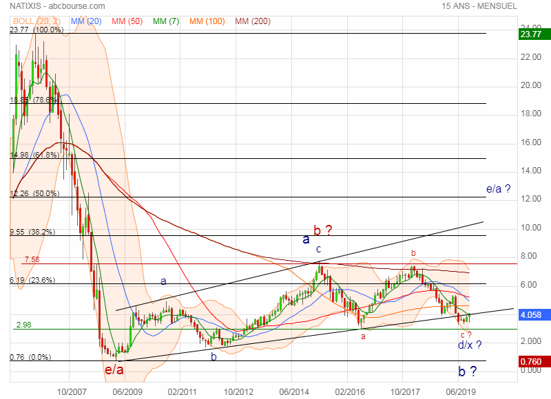Click the 10.00 price axis value
Viewport: 551px width, 399px height.
(531, 228)
